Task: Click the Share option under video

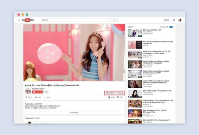Action: click(38, 97)
